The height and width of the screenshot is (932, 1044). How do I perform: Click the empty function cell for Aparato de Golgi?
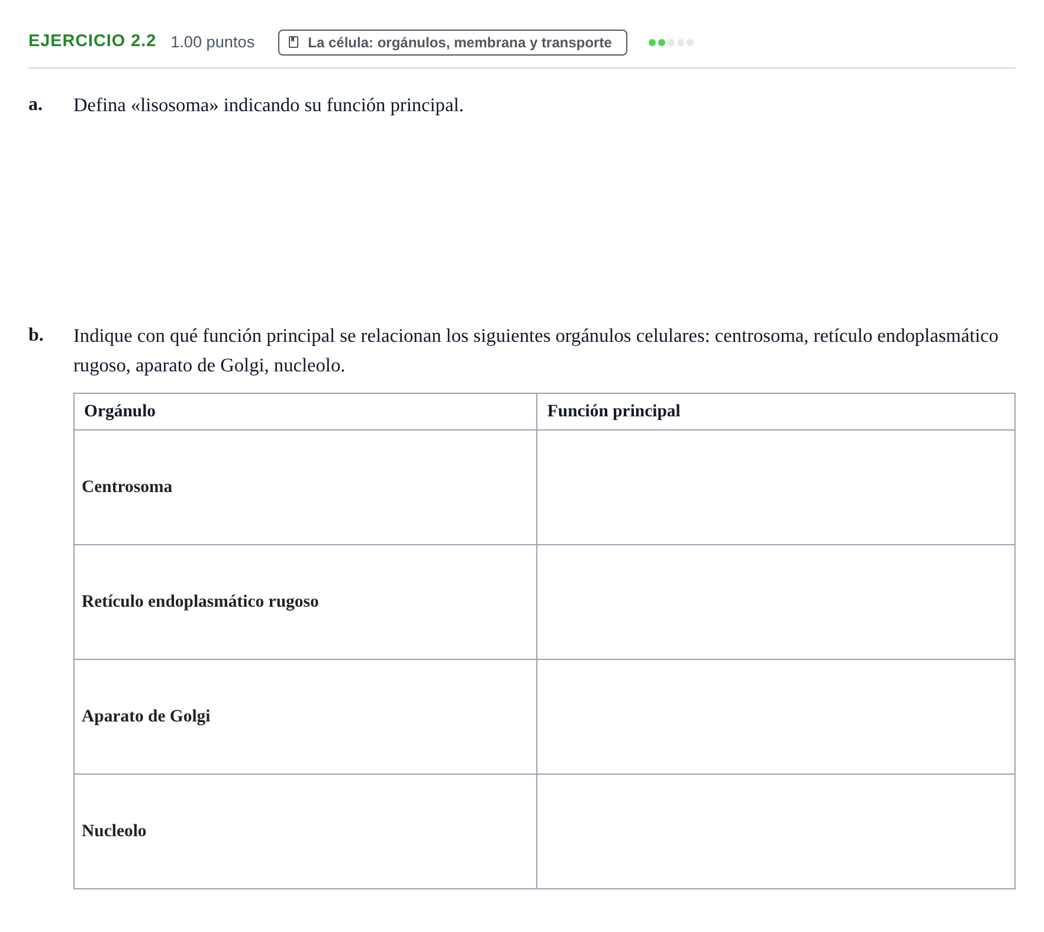(775, 717)
